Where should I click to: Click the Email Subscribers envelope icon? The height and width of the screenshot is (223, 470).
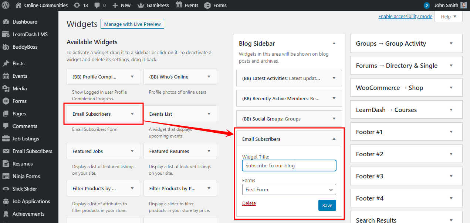tap(8, 151)
